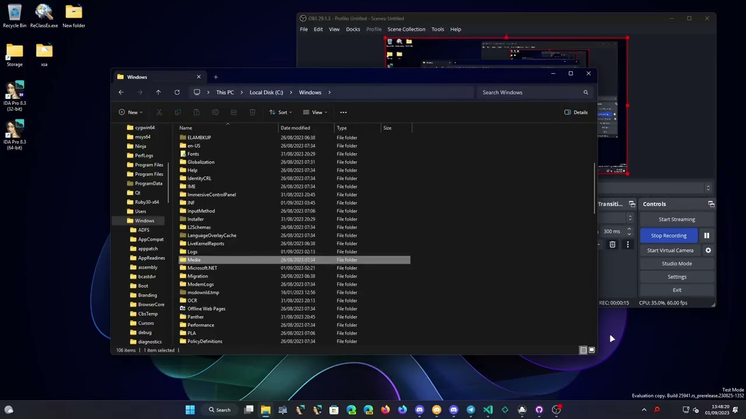
Task: Open the OBS Tools menu
Action: coord(438,29)
